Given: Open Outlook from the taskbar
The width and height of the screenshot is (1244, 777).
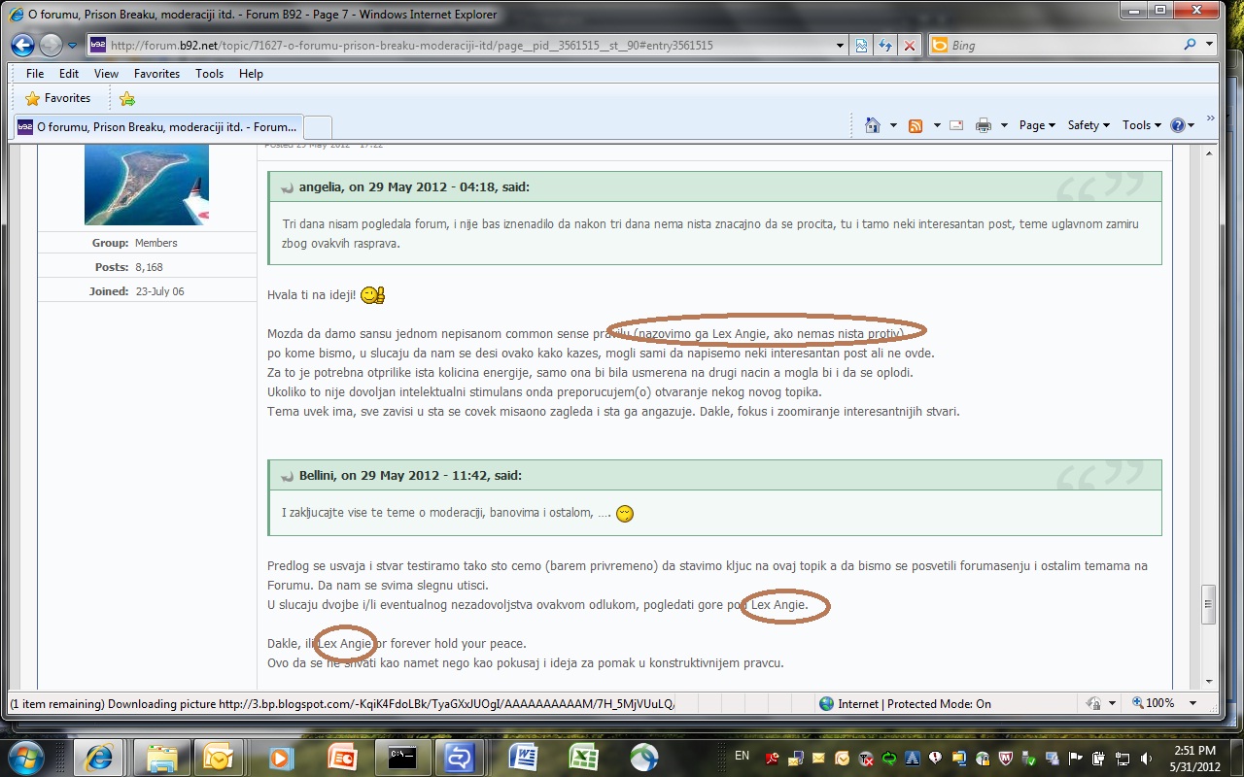Looking at the screenshot, I should 218,758.
